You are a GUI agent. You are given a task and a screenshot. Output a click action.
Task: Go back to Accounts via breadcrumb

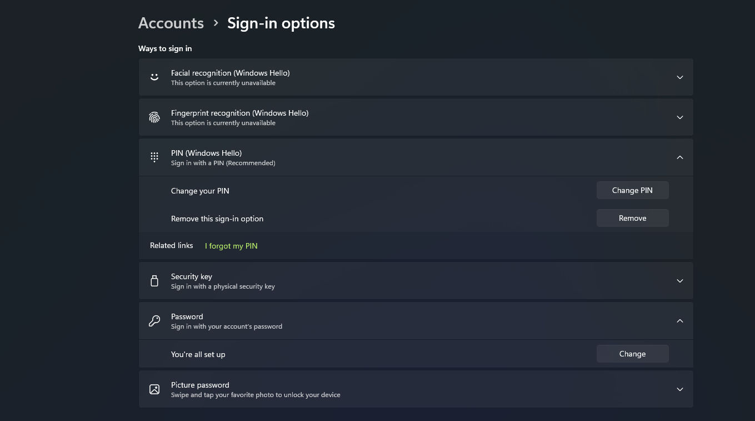pos(171,23)
